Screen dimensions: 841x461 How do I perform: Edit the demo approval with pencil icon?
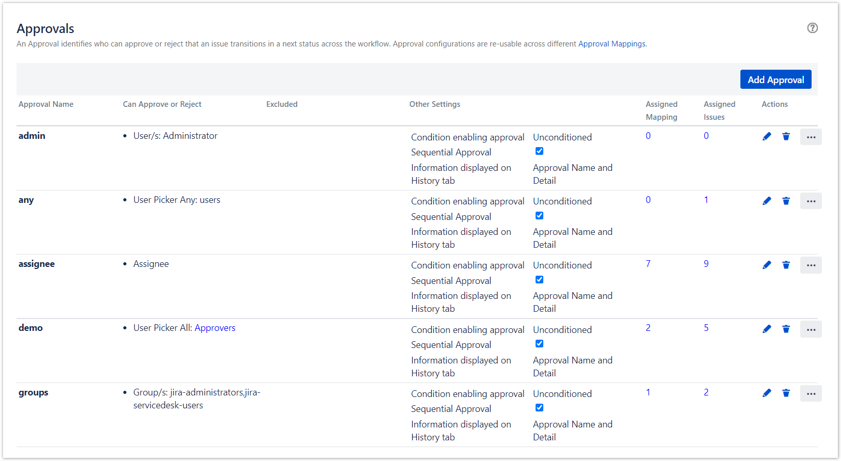(x=767, y=329)
